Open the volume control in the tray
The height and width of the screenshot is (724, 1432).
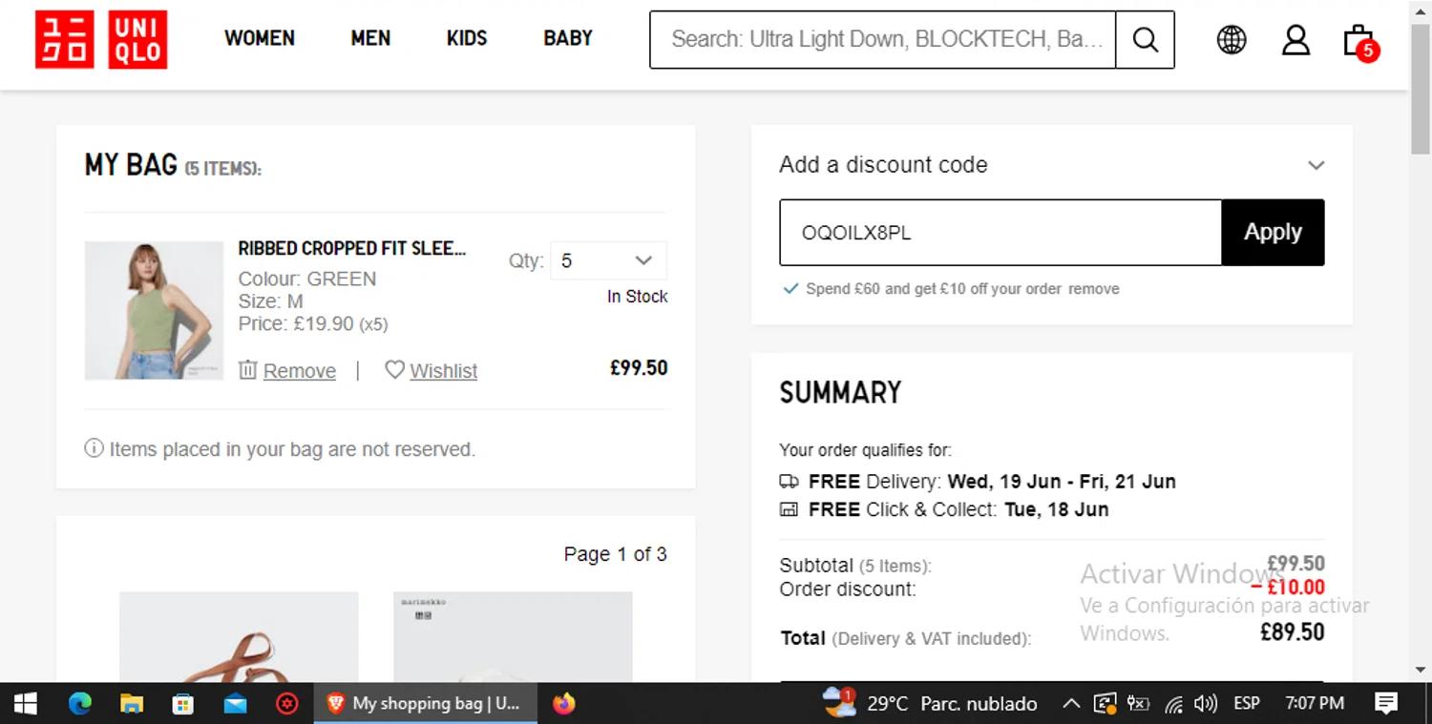point(1206,704)
